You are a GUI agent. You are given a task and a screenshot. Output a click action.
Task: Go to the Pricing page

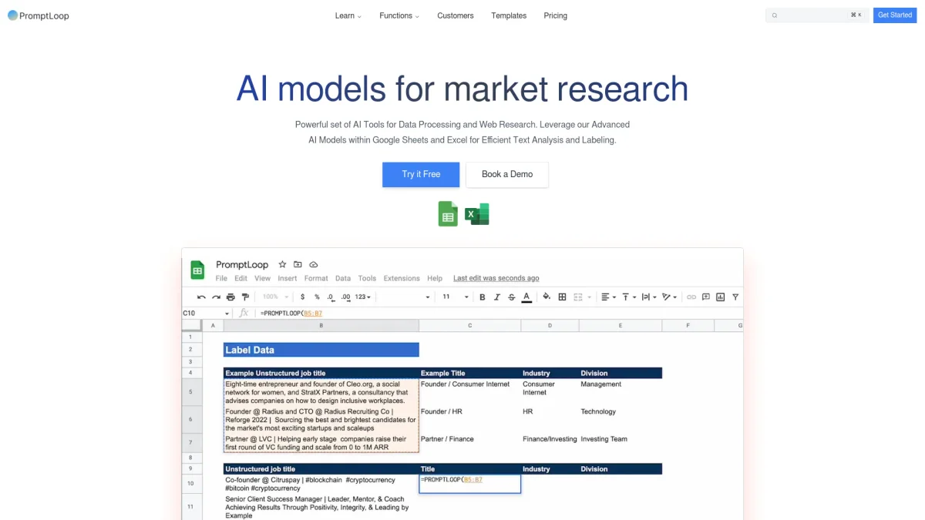coord(555,15)
